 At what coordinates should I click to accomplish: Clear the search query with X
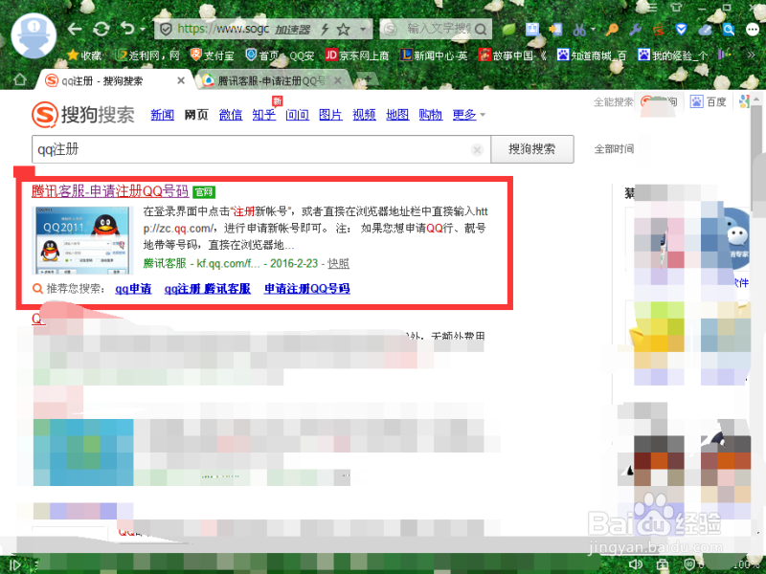coord(477,150)
